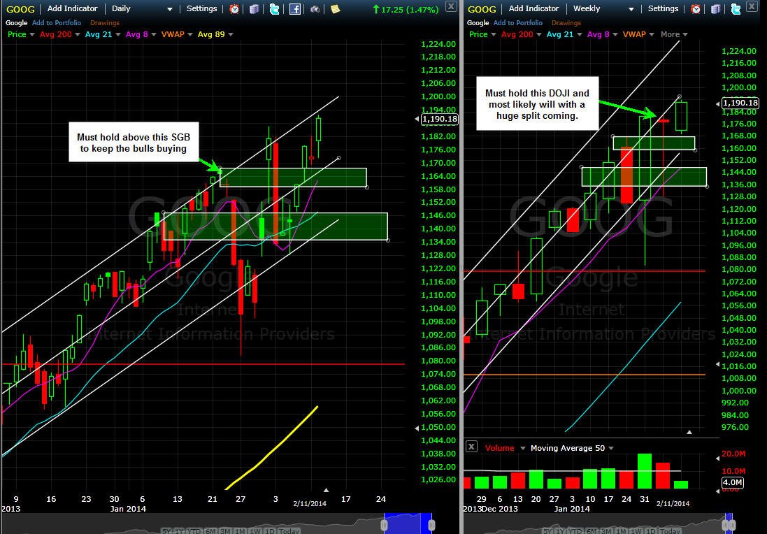
Task: Take a snapshot with the camera icon
Action: coord(315,9)
